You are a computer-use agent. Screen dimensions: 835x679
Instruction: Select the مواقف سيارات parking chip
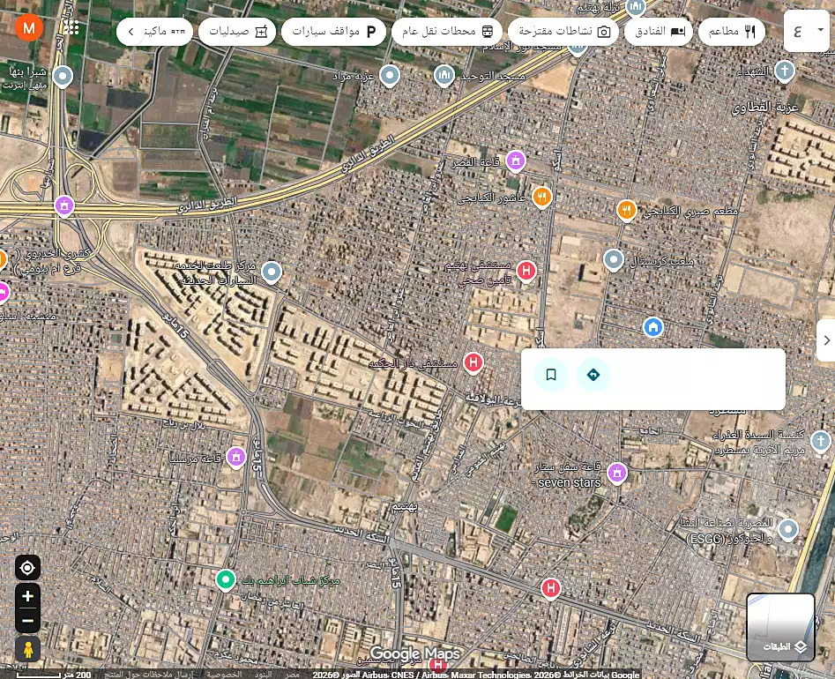pos(333,32)
